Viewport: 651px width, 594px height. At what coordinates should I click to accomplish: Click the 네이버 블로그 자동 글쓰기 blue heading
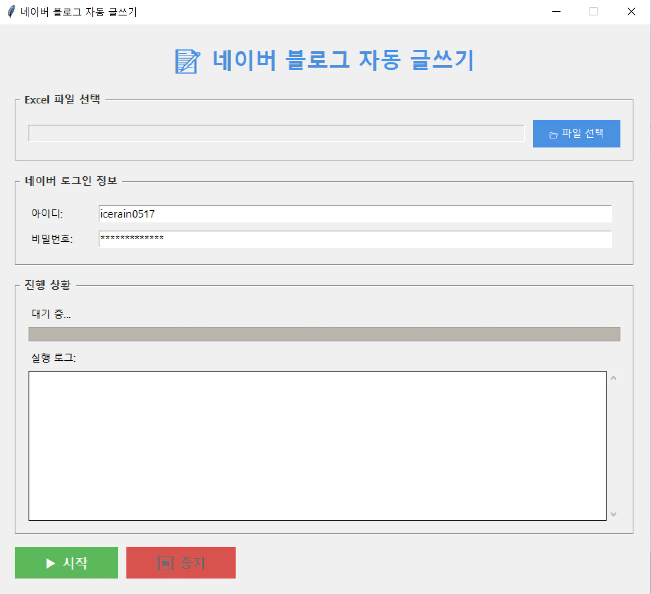pyautogui.click(x=343, y=60)
